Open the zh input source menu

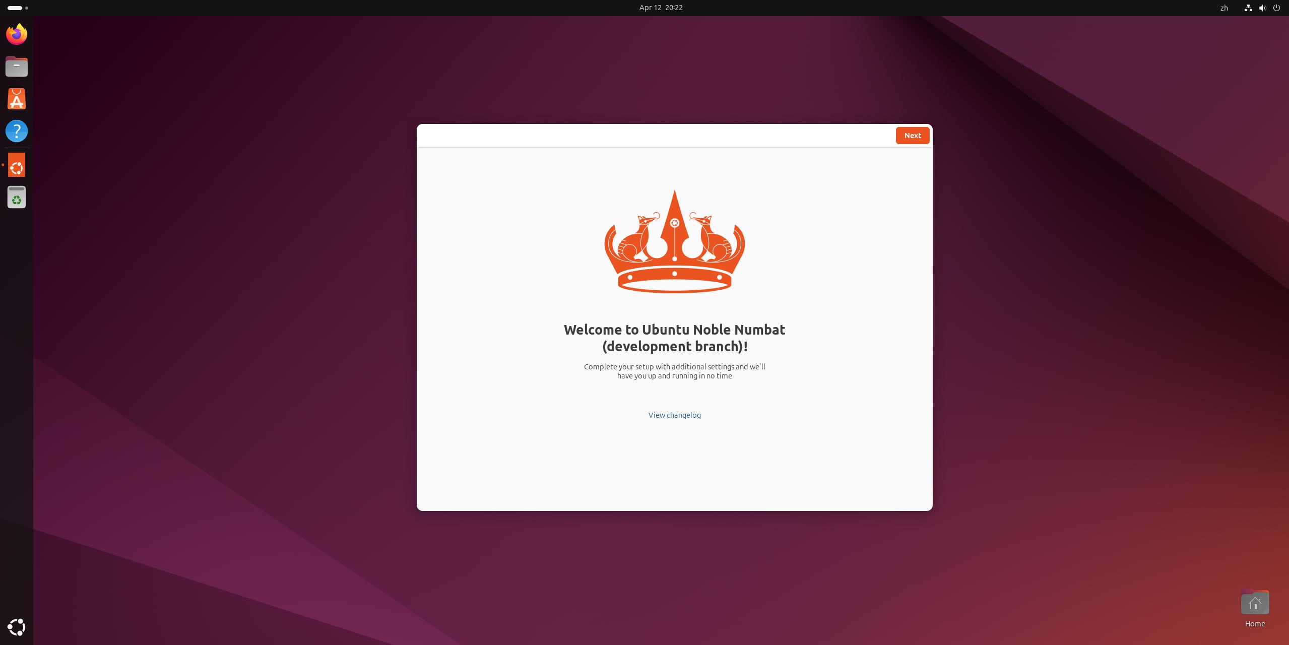point(1223,8)
